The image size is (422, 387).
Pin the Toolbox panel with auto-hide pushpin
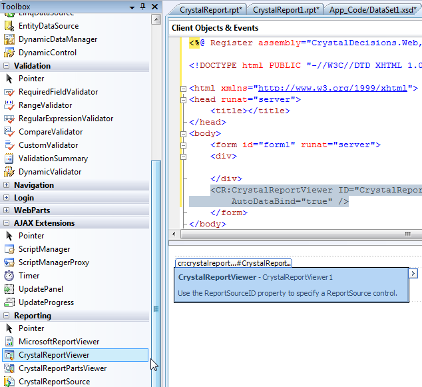pyautogui.click(x=143, y=7)
